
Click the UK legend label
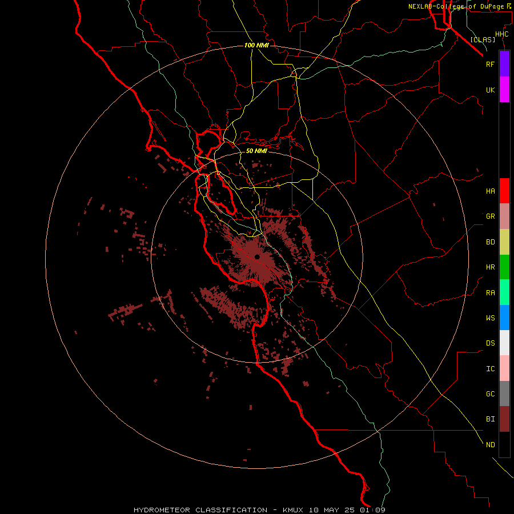click(490, 90)
